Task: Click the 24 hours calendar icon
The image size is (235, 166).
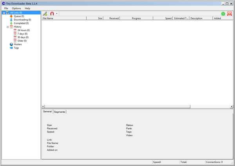Action: [x=15, y=30]
